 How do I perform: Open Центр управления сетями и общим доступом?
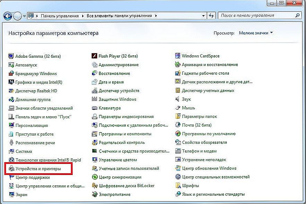tap(50, 186)
